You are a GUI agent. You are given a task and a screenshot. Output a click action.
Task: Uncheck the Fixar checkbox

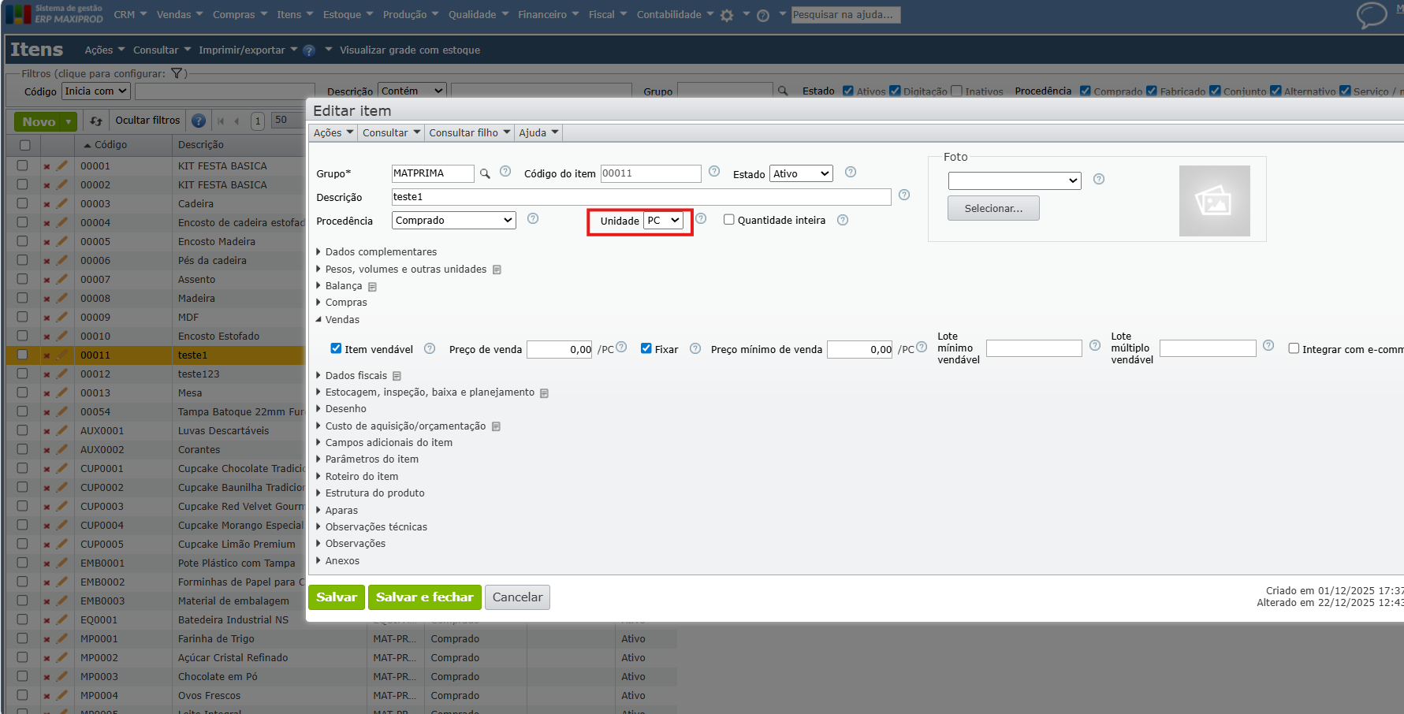[646, 348]
